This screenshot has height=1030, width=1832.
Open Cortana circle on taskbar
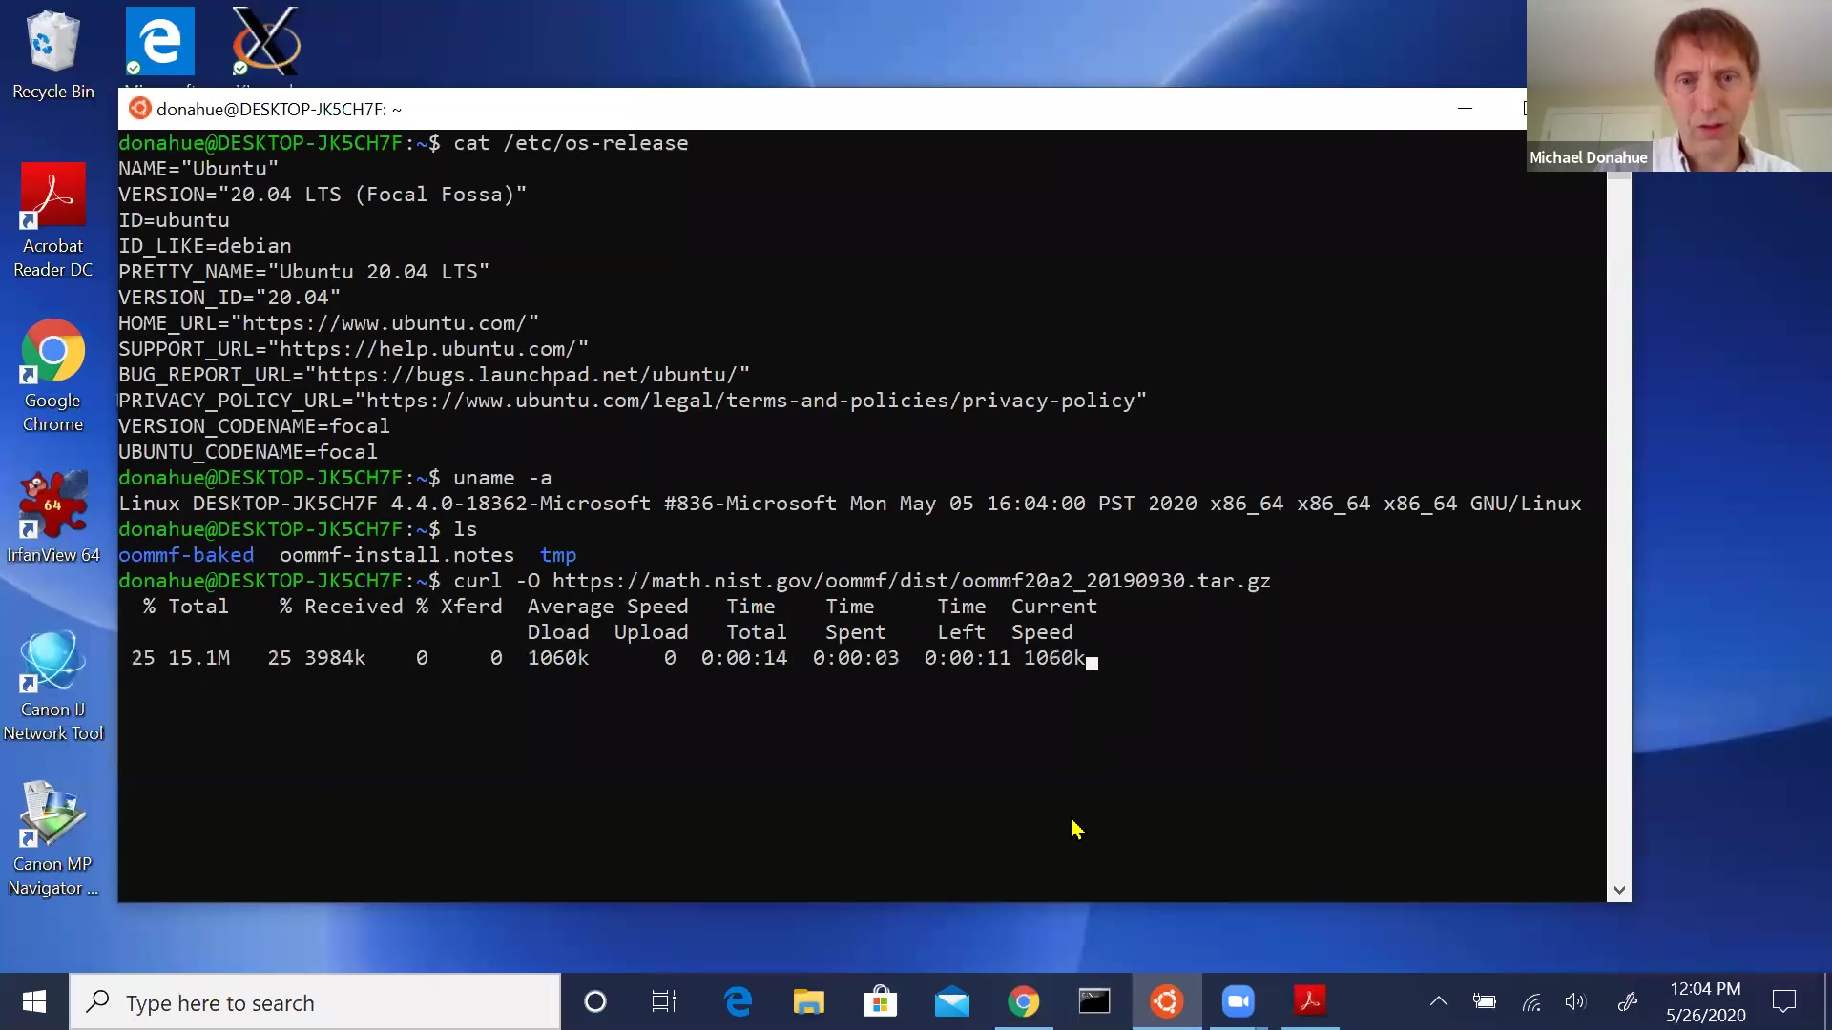pos(594,1001)
